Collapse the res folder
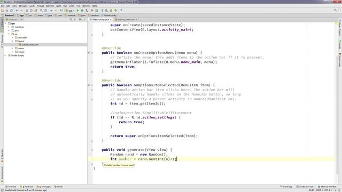 click(x=9, y=34)
